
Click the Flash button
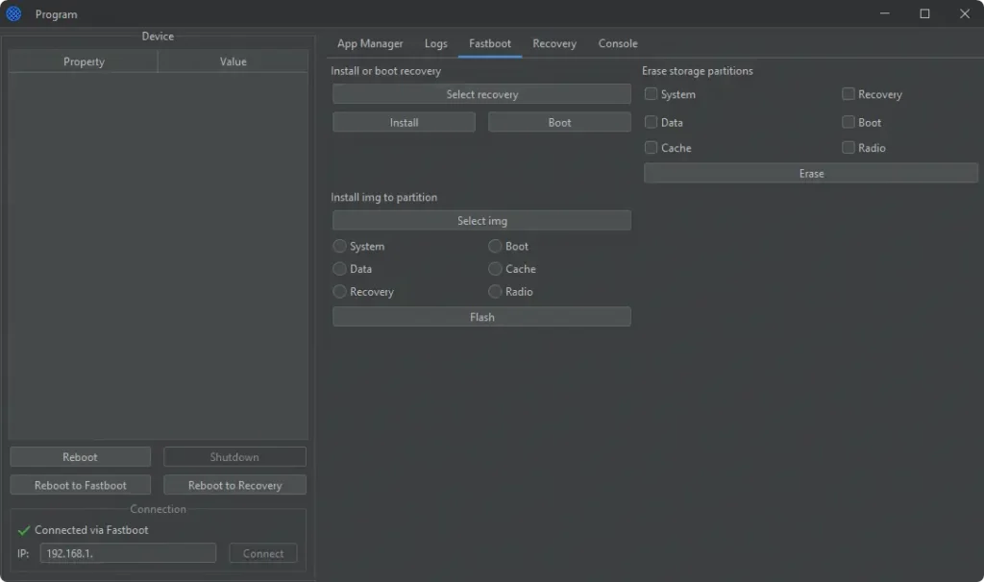point(481,317)
